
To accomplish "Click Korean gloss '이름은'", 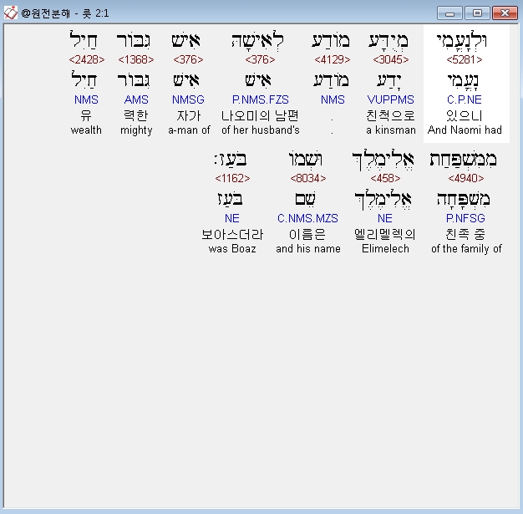I will (307, 234).
